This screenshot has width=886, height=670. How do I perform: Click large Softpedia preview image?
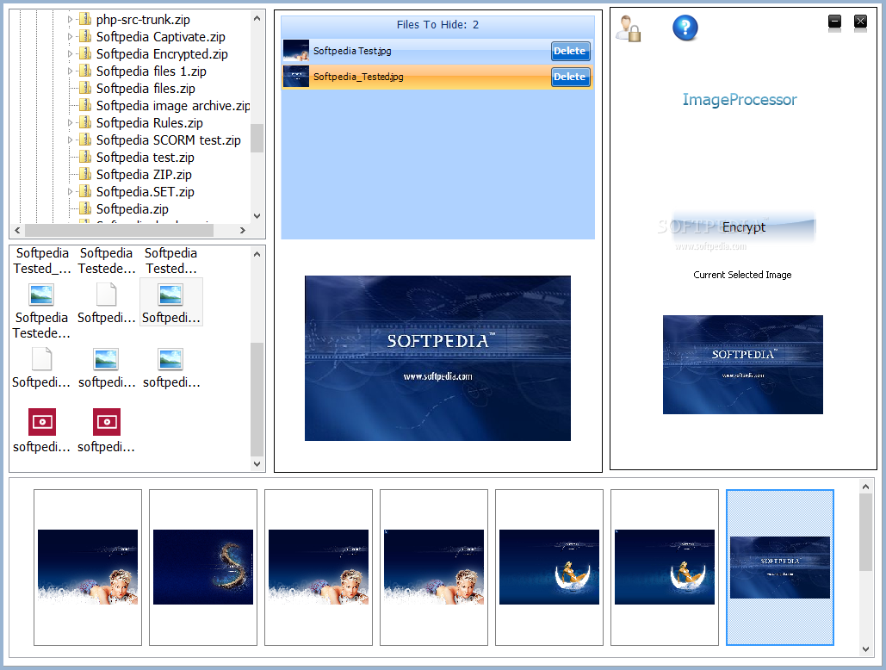[x=437, y=358]
